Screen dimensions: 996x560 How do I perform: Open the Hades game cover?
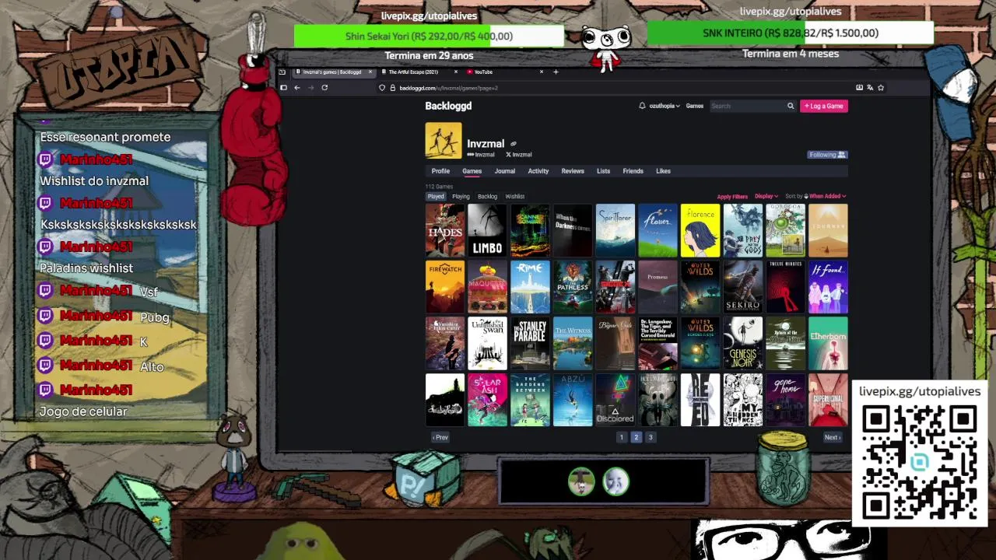tap(445, 230)
